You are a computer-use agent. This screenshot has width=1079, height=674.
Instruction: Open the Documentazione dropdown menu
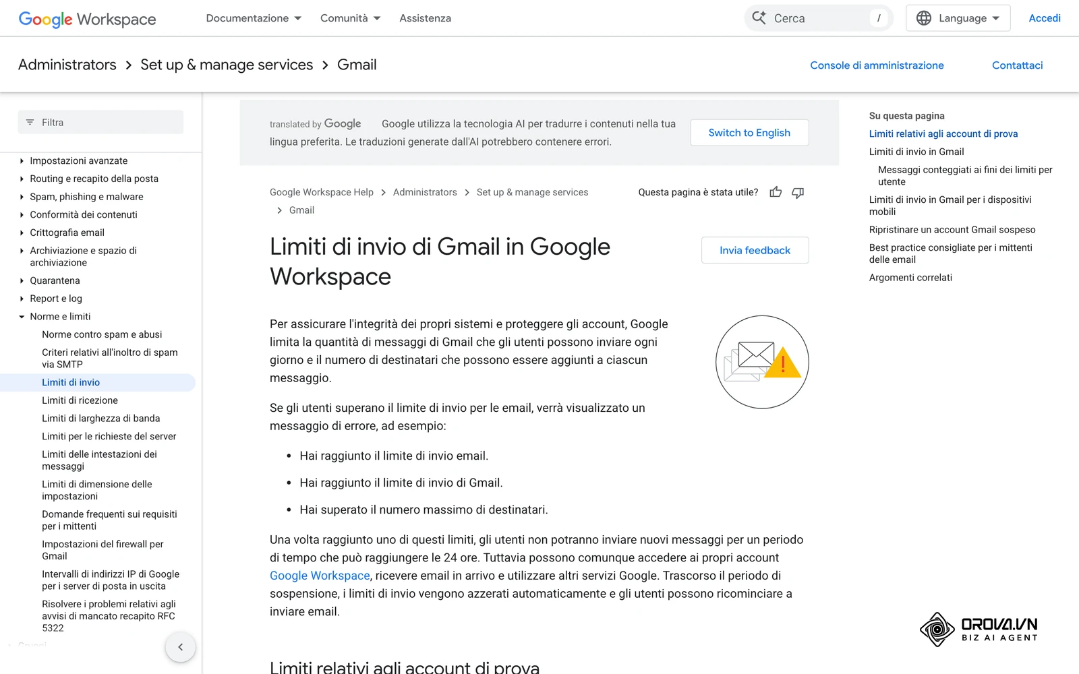coord(254,18)
